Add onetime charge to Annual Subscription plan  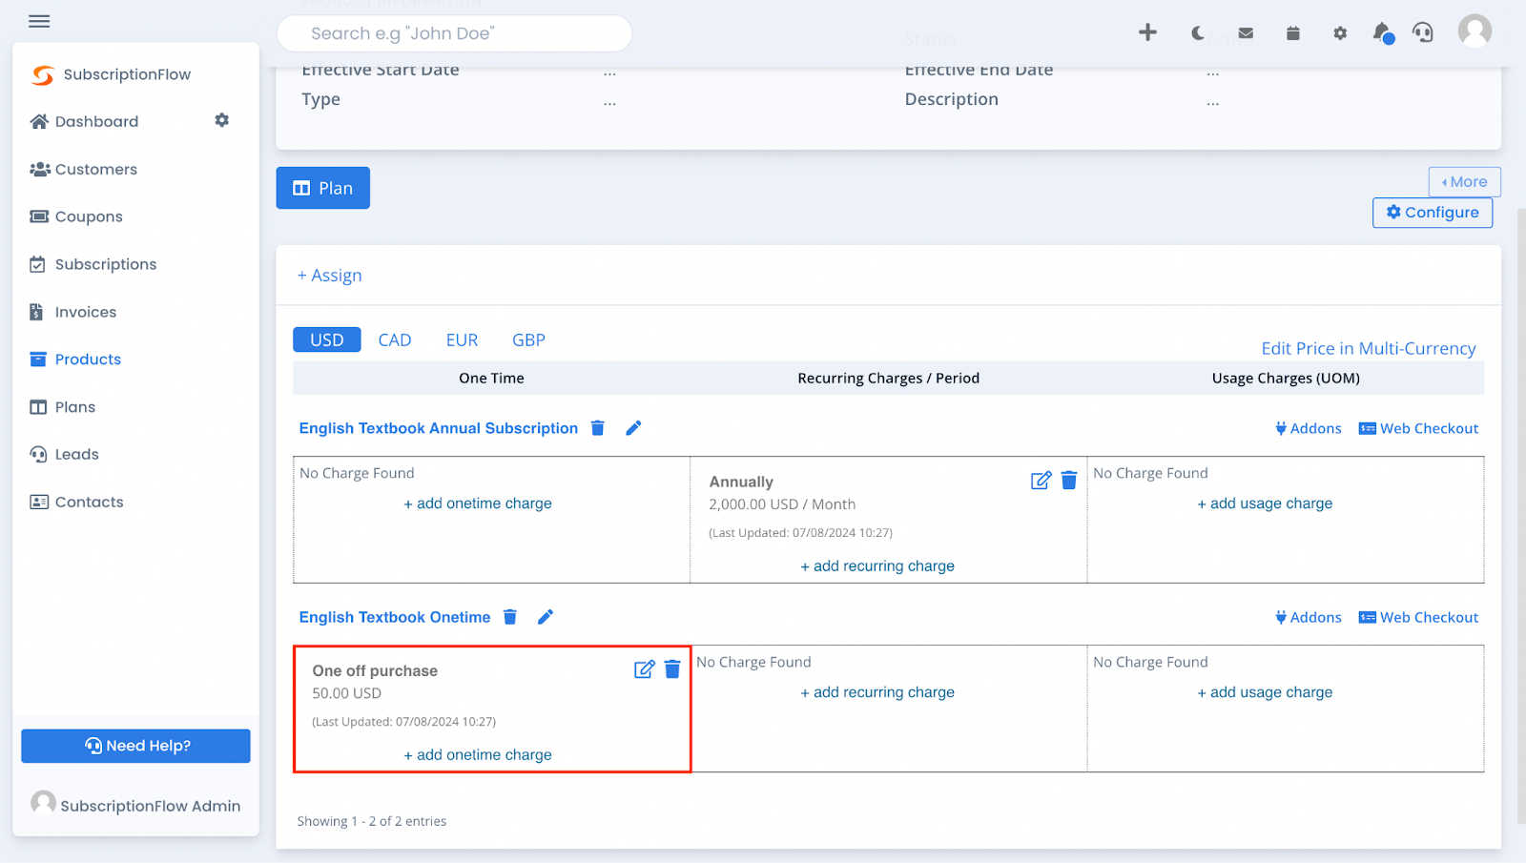[478, 503]
